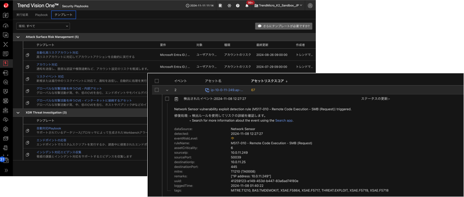Copy icon for 自動化高リスクアカウント対応 template
The width and height of the screenshot is (464, 197).
point(28,55)
